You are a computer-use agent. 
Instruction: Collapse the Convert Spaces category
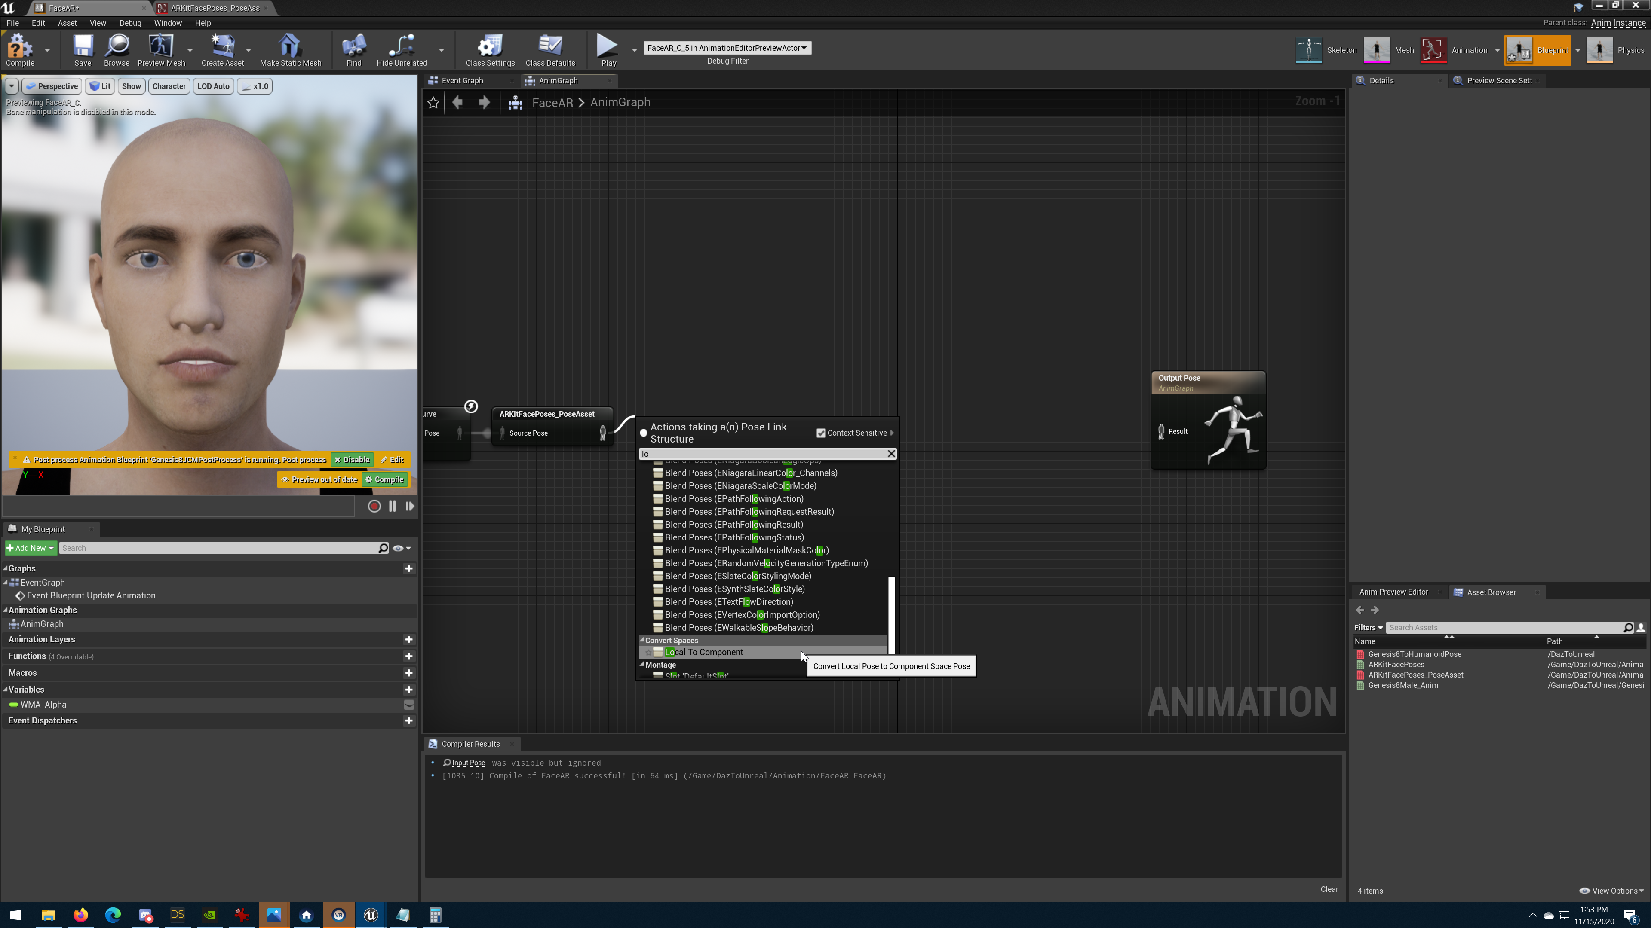642,641
